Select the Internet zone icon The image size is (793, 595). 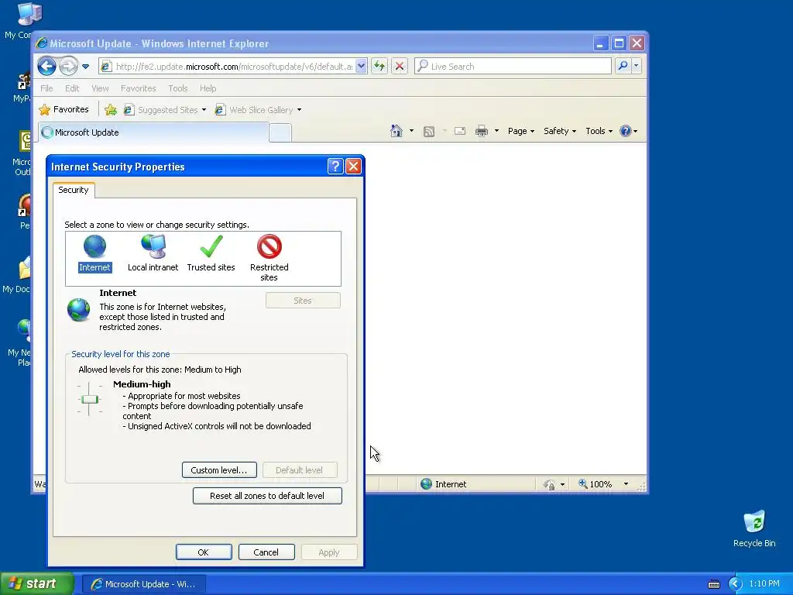pyautogui.click(x=94, y=253)
